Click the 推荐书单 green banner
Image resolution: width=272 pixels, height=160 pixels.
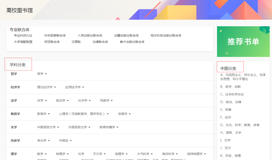click(x=243, y=41)
